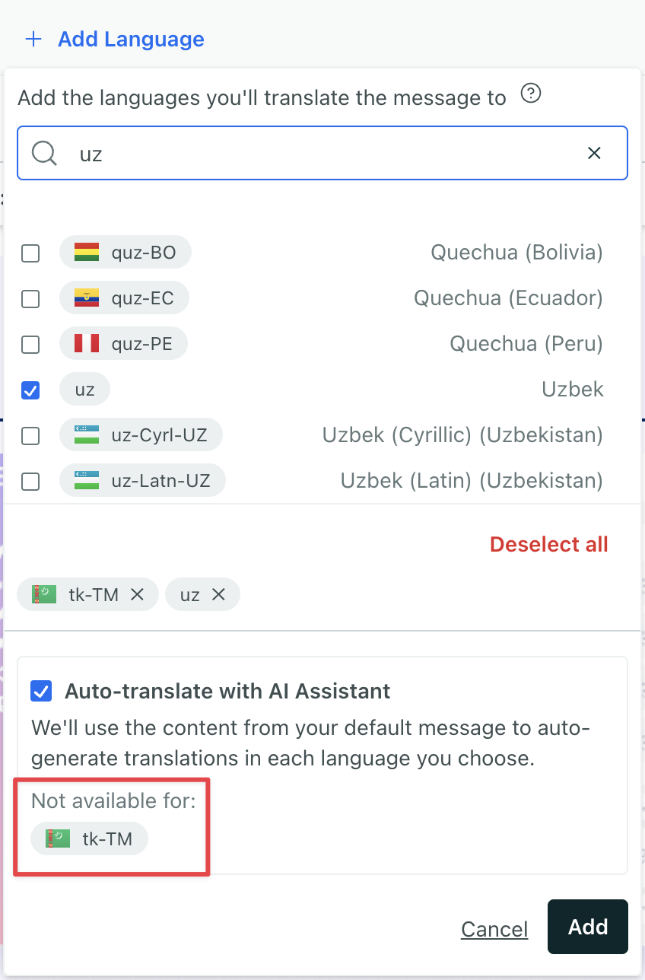Toggle Auto-translate with AI Assistant checkbox
Viewport: 645px width, 980px height.
[x=41, y=691]
